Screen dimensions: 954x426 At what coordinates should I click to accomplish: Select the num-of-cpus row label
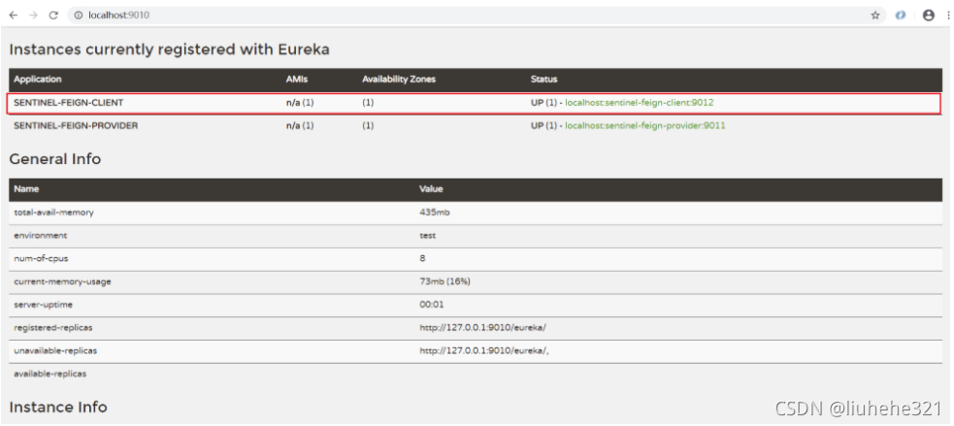point(41,259)
